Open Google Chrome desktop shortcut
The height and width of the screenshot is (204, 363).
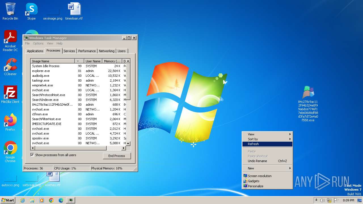[x=10, y=152]
